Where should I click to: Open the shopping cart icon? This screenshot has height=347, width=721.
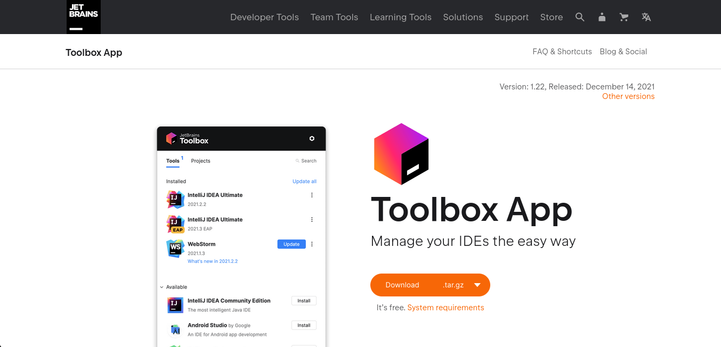click(x=623, y=17)
